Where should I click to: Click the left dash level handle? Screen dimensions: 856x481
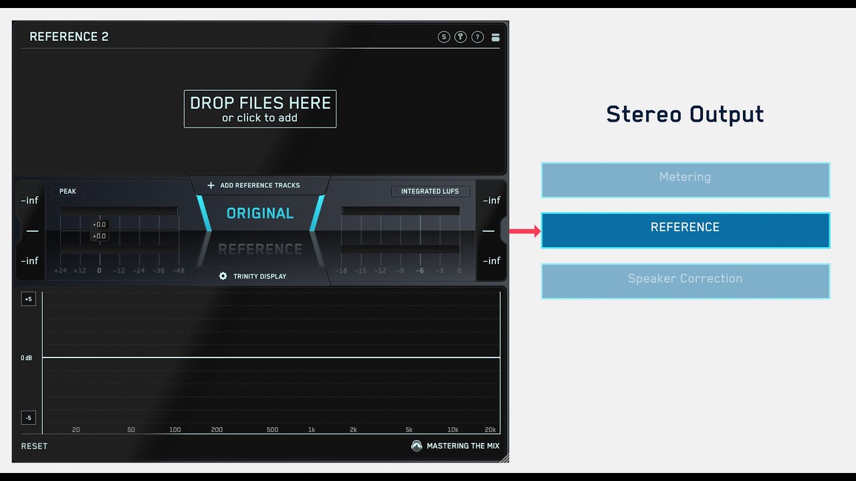[x=31, y=231]
